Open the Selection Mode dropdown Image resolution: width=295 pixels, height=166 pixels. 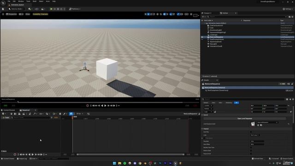pos(16,9)
